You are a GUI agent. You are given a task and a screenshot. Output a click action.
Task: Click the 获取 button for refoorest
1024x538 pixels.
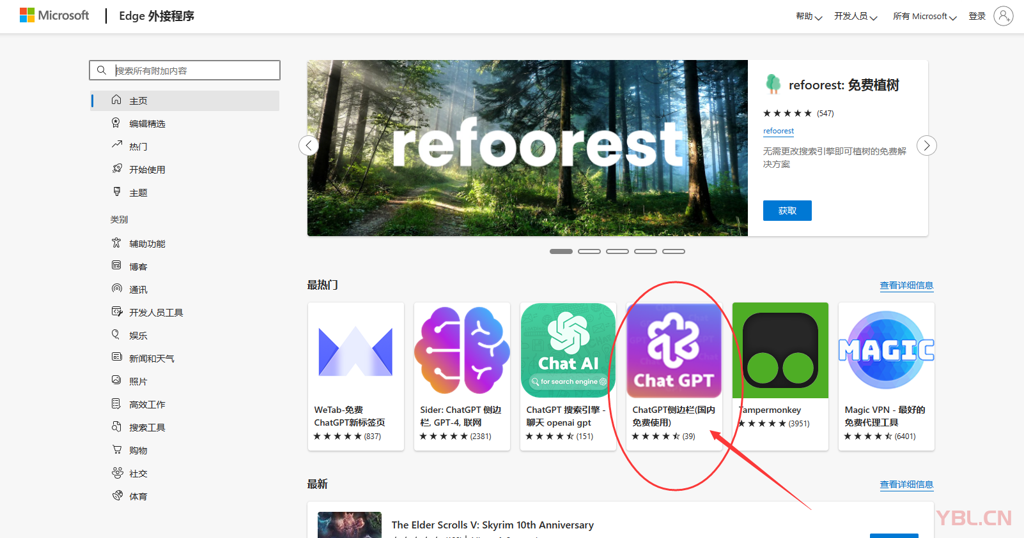click(787, 211)
